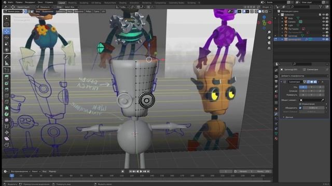This screenshot has width=332, height=186.
Task: Open the Правка menu
Action: pos(19,2)
